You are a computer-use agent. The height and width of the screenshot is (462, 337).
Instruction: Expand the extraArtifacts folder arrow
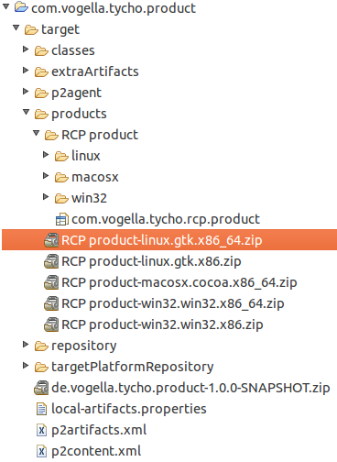point(26,71)
